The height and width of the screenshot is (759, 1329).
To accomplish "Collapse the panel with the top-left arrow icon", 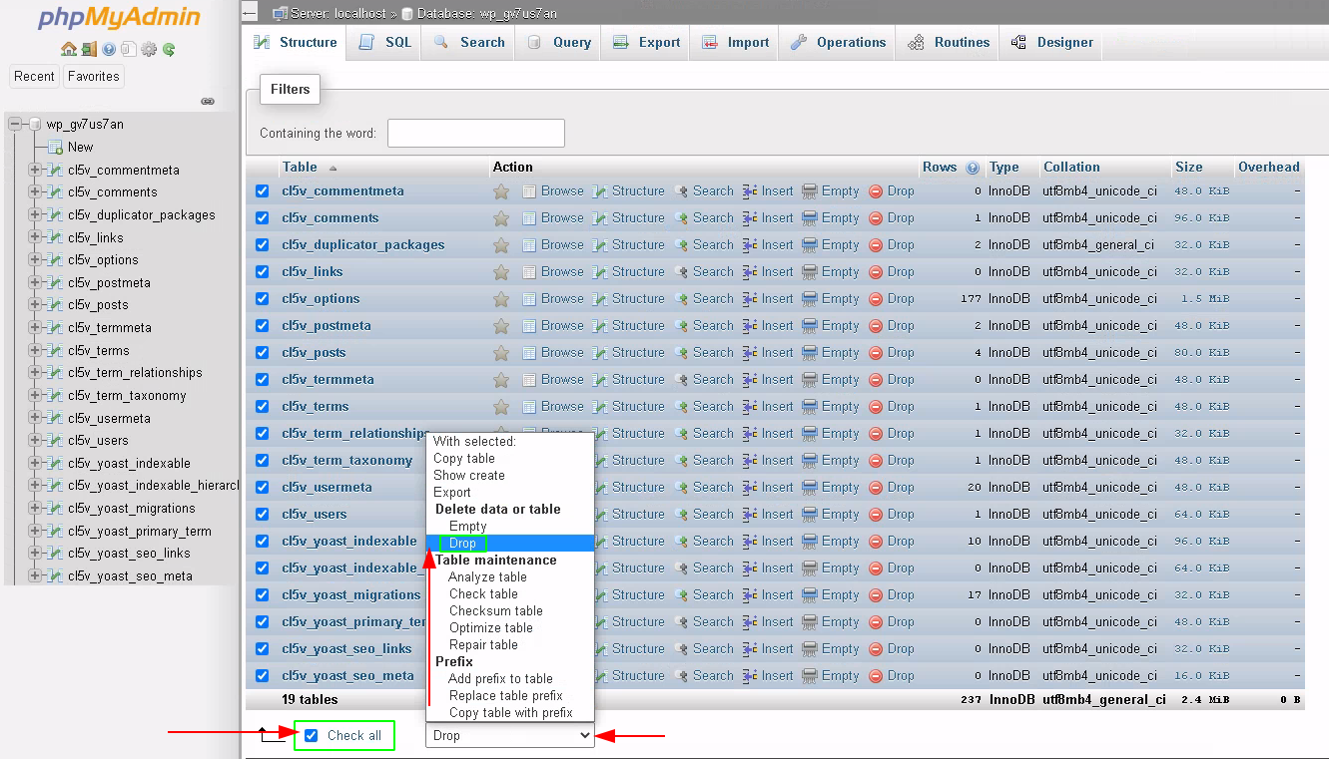I will pos(251,12).
